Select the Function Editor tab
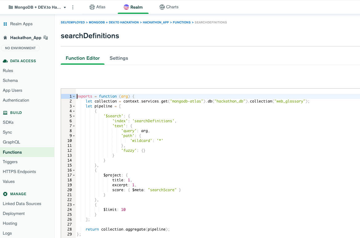 coord(83,58)
